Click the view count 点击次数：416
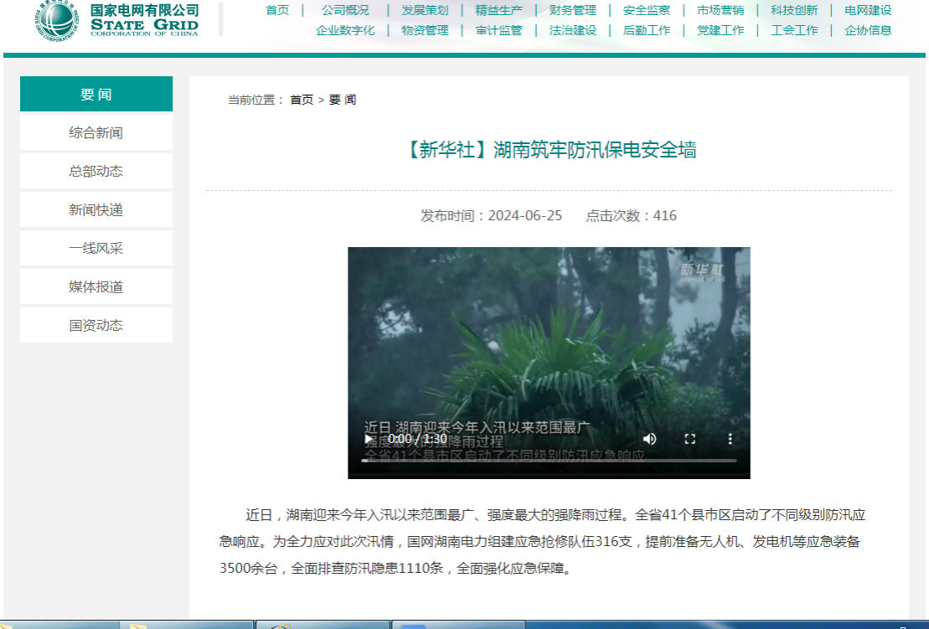The image size is (929, 629). pos(631,215)
